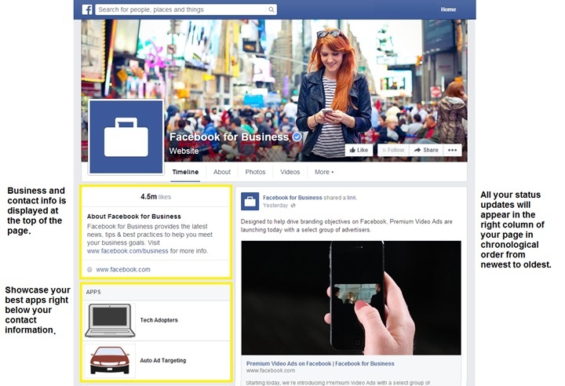Open Premium Video Ads on Facebook link title
Image resolution: width=565 pixels, height=386 pixels.
click(320, 364)
